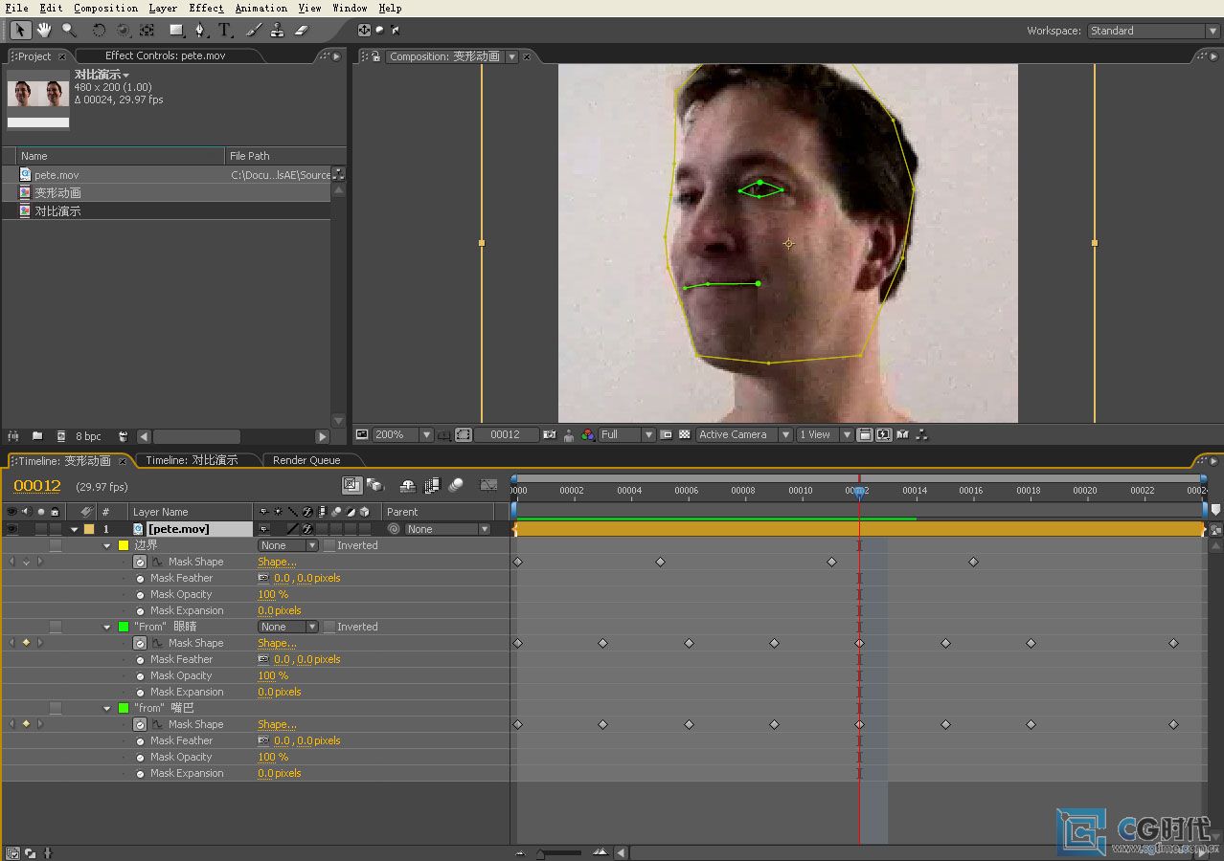Select the Zoom magnifier tool
This screenshot has width=1224, height=861.
[x=69, y=30]
